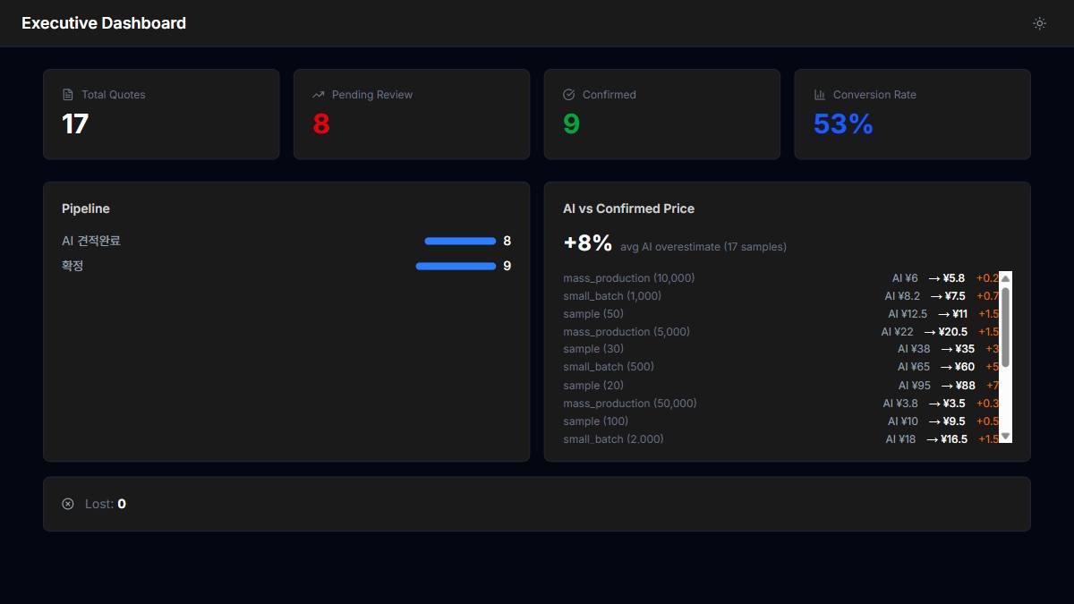The width and height of the screenshot is (1074, 604).
Task: Click the AI ¥38 price
Action: point(914,349)
